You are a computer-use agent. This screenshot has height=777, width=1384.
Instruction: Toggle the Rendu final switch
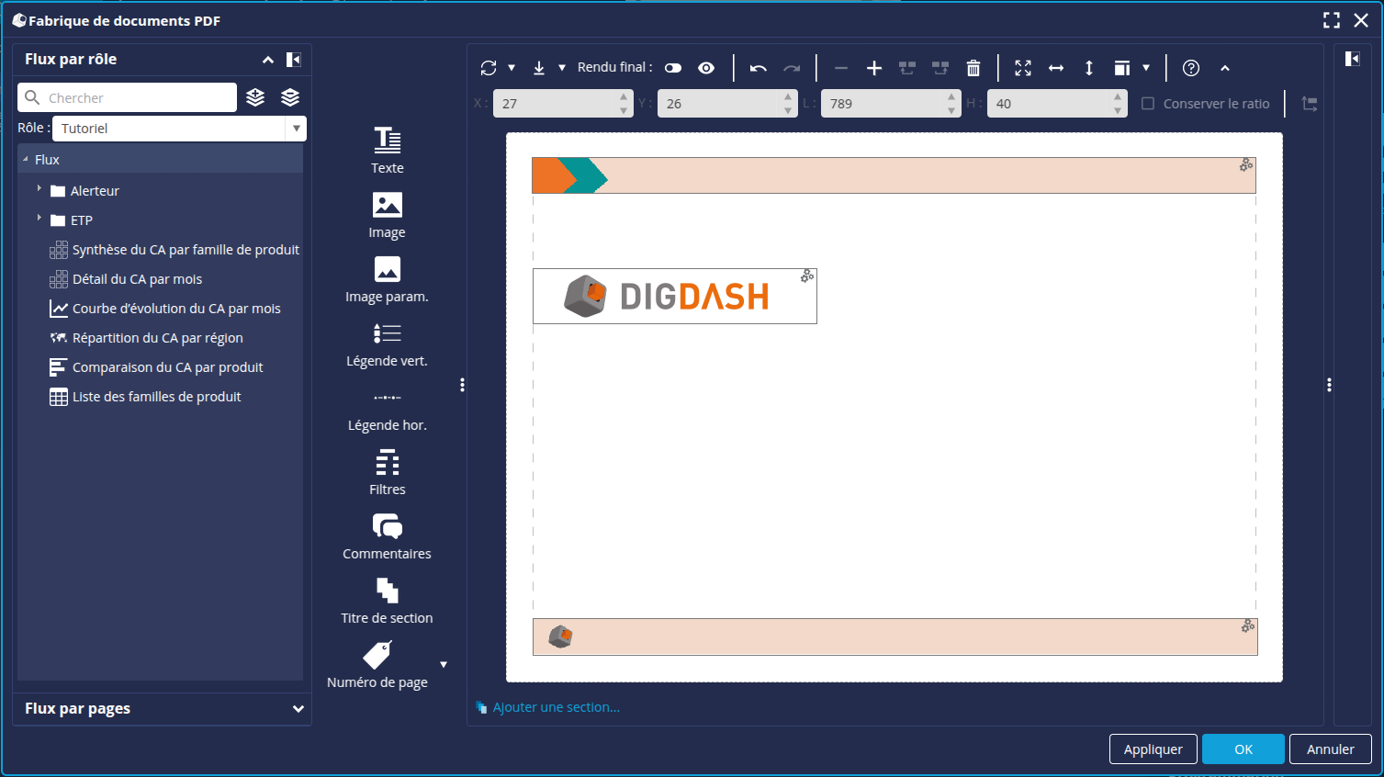[673, 68]
